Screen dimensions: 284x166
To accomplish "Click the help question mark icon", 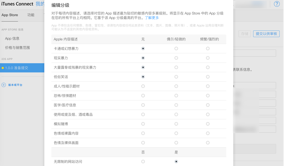I will [277, 4].
